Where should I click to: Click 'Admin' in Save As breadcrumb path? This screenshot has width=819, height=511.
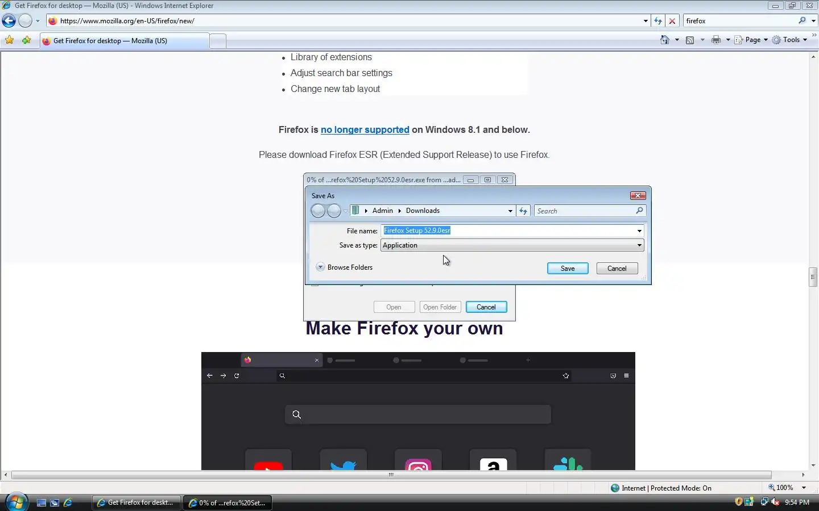pos(382,211)
